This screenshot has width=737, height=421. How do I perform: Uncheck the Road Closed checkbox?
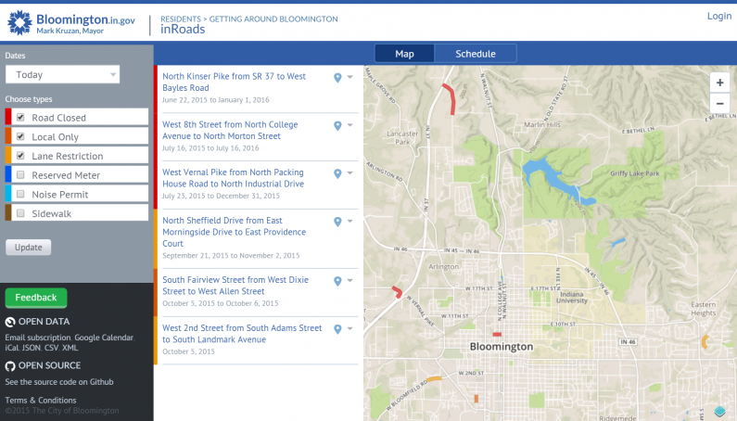coord(20,118)
